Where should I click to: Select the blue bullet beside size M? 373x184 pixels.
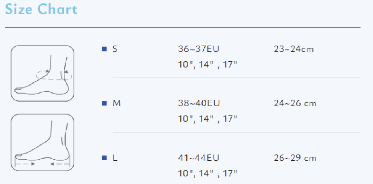104,103
